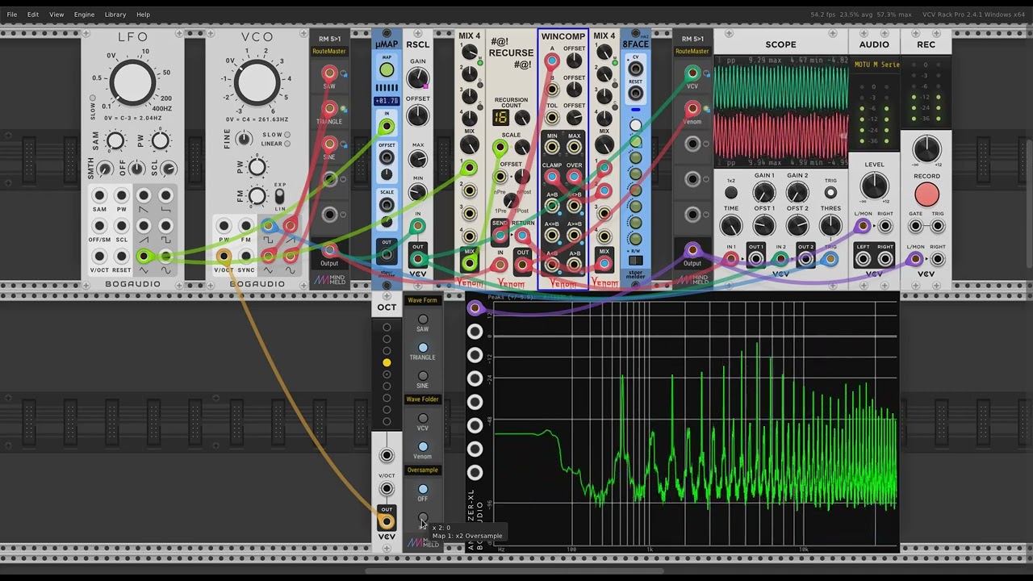Screen dimensions: 1033x581
Task: Click the RouteMaster SAW input jack
Action: pyautogui.click(x=329, y=73)
